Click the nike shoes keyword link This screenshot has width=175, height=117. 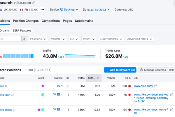(x=6, y=110)
